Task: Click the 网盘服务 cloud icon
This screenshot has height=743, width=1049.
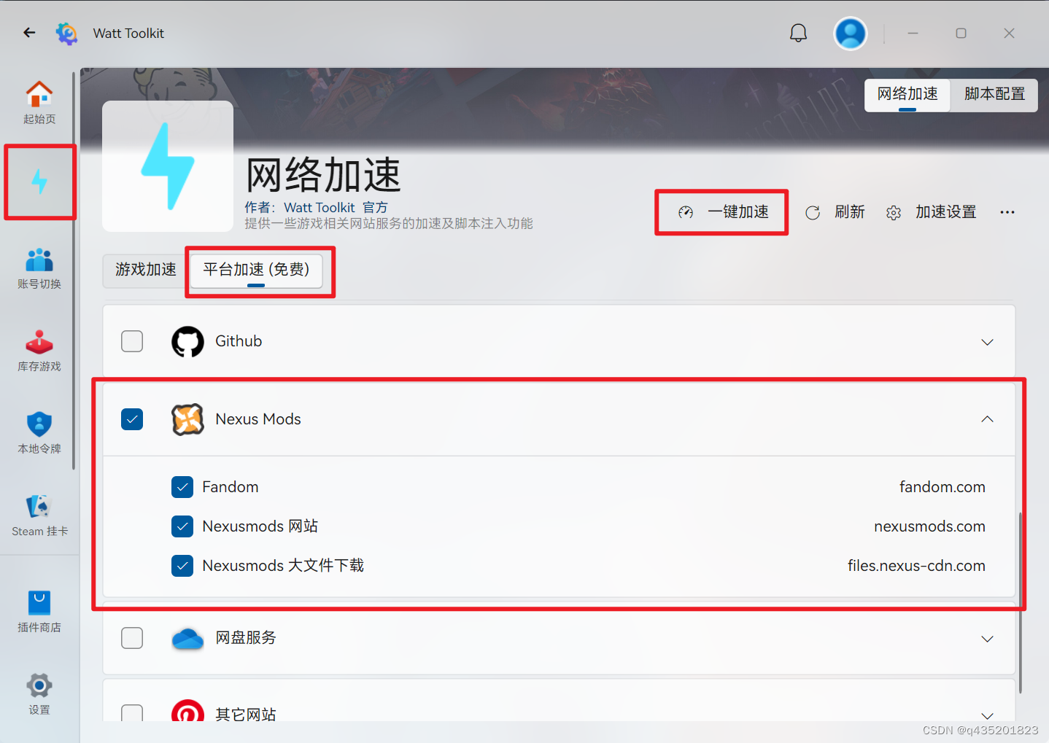Action: pyautogui.click(x=187, y=638)
